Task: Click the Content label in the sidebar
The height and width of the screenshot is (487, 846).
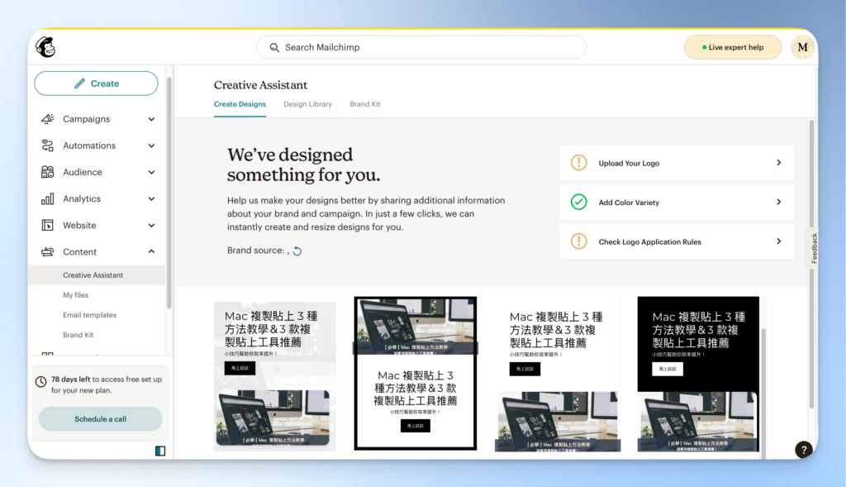Action: pyautogui.click(x=79, y=251)
